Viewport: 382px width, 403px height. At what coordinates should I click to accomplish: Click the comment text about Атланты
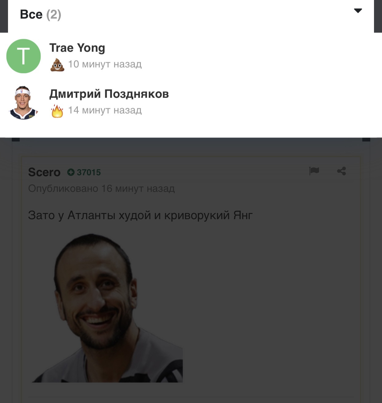[x=140, y=215]
